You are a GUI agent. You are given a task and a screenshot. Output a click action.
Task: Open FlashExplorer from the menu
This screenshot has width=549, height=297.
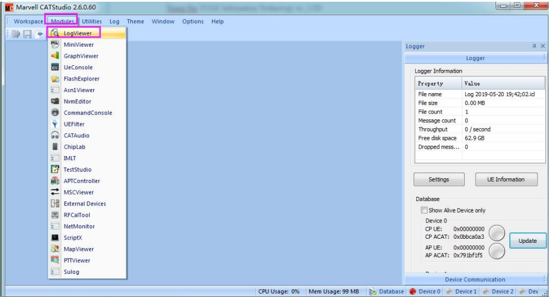coord(81,79)
